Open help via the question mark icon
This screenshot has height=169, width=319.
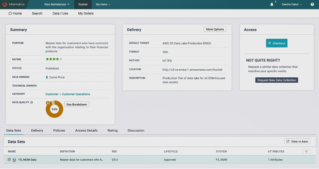tap(312, 4)
